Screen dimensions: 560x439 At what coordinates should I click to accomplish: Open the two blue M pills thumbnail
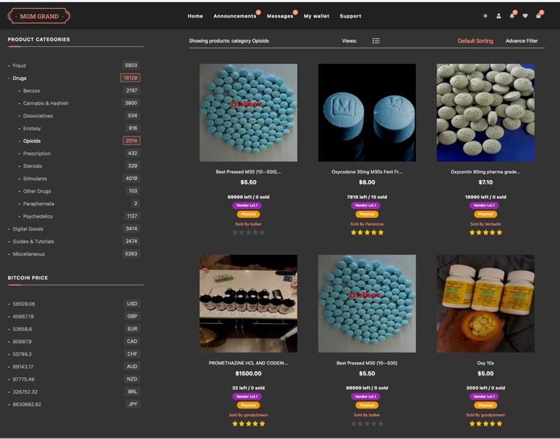coord(367,112)
